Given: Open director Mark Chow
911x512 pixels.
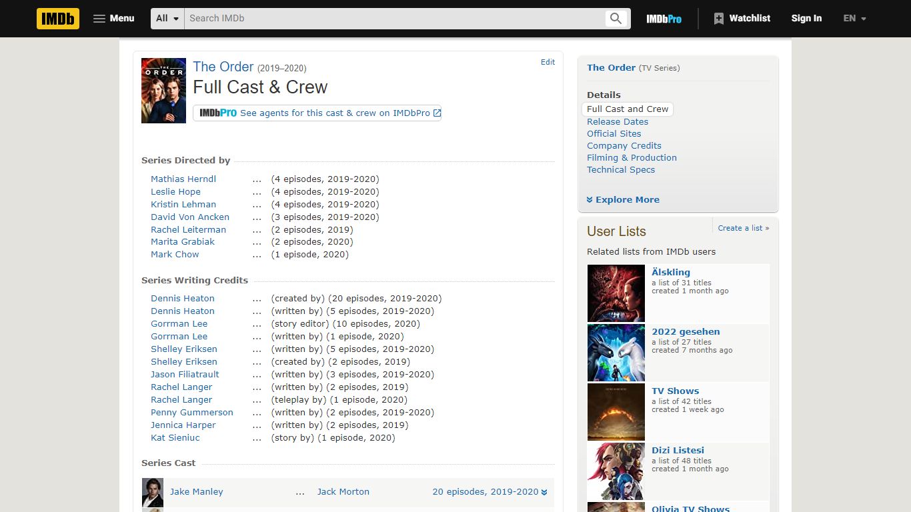Looking at the screenshot, I should click(x=175, y=255).
